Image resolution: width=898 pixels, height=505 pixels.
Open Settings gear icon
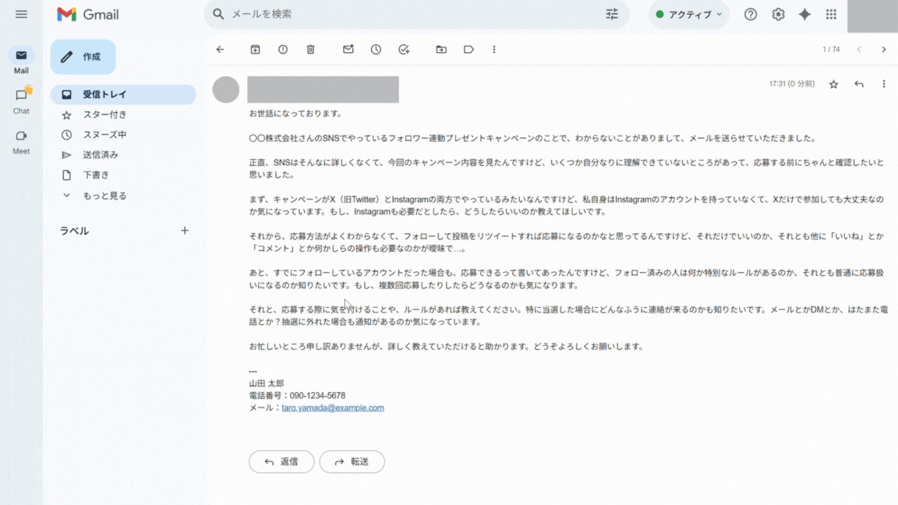point(778,14)
